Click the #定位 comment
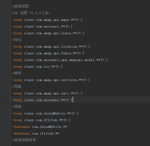 [17, 40]
